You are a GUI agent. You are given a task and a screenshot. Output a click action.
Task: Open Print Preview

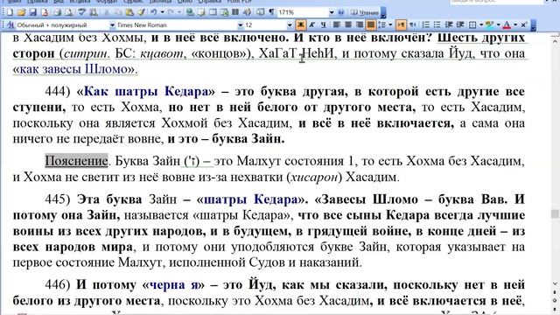point(68,12)
